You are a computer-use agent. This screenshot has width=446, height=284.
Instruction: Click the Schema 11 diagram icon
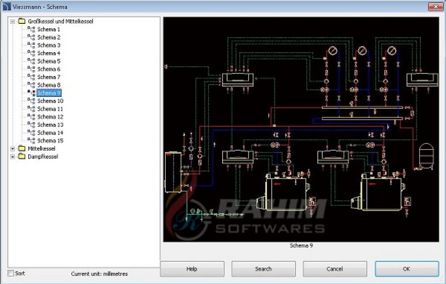tap(31, 109)
